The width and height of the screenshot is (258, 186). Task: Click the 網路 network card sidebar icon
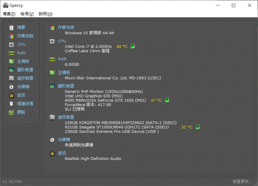tap(11, 112)
